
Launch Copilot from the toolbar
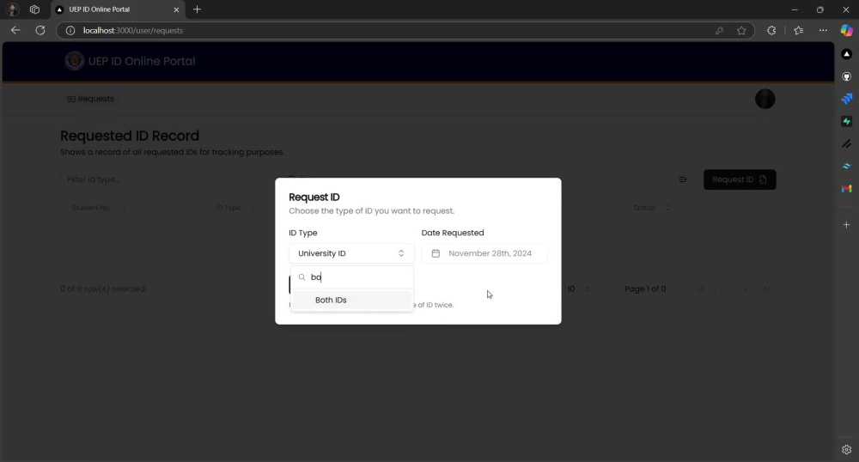click(846, 31)
